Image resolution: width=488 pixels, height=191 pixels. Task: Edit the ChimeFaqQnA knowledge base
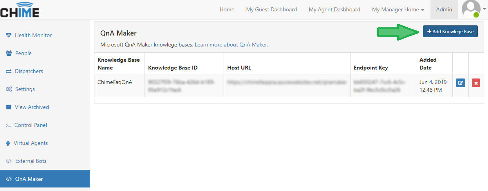(x=461, y=83)
